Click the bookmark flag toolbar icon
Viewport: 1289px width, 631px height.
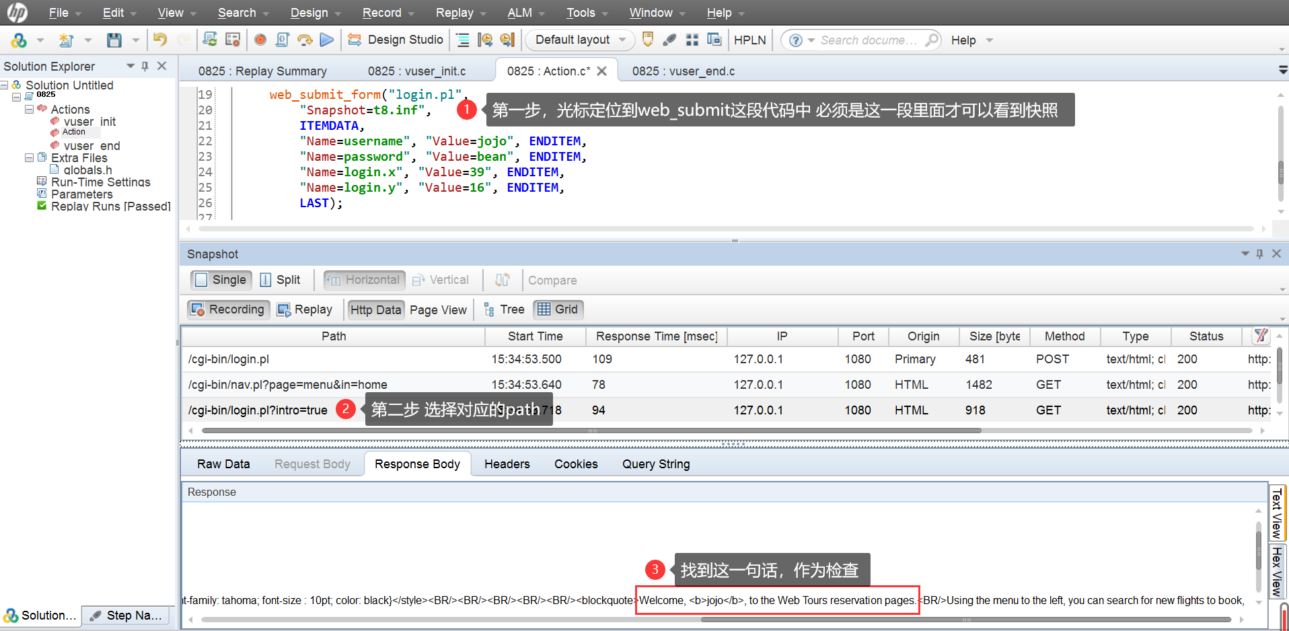point(648,40)
